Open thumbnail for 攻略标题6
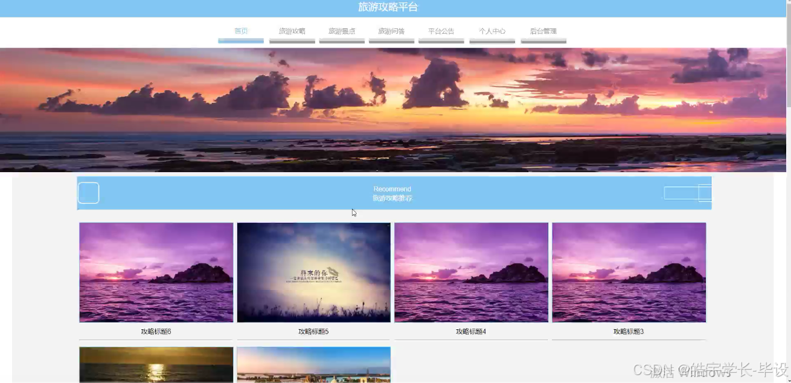The width and height of the screenshot is (791, 383). click(x=156, y=272)
